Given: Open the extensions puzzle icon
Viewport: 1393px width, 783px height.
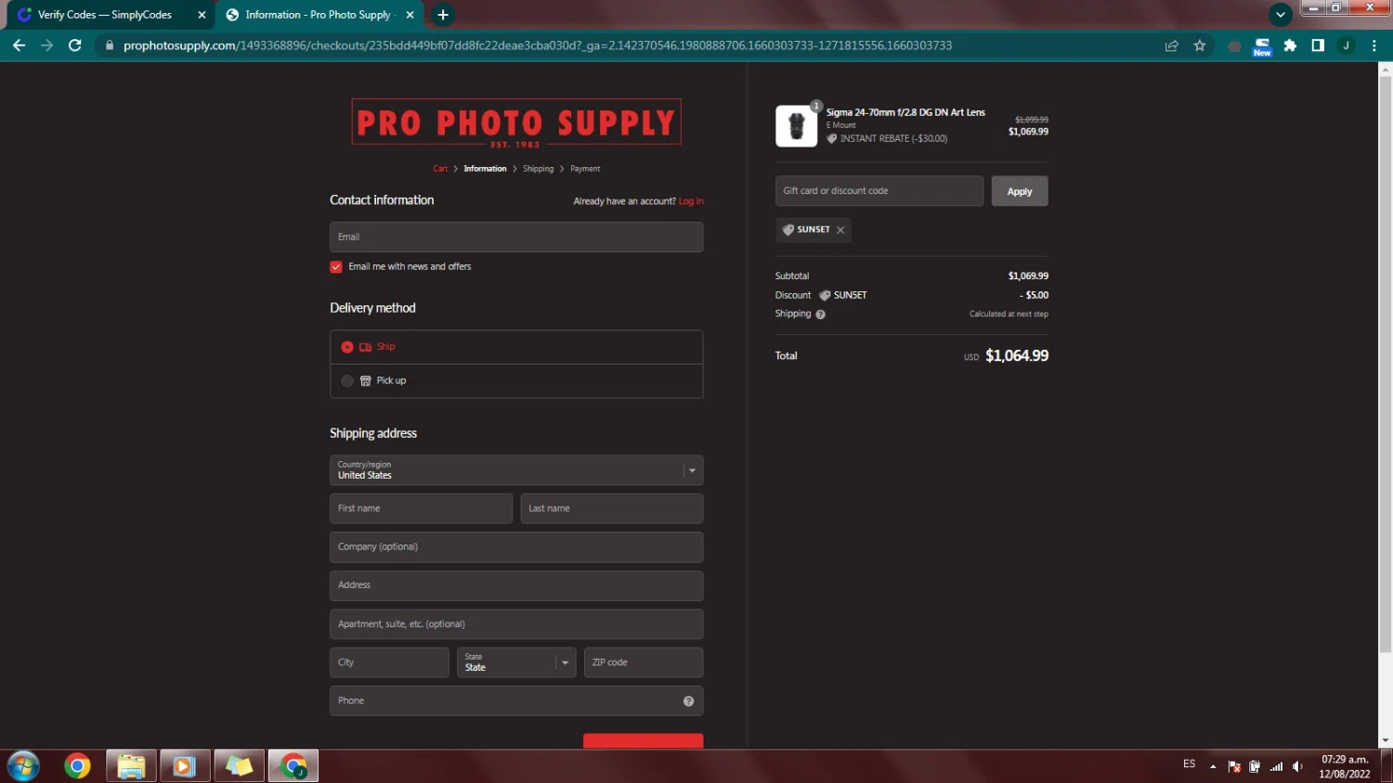Looking at the screenshot, I should point(1290,45).
